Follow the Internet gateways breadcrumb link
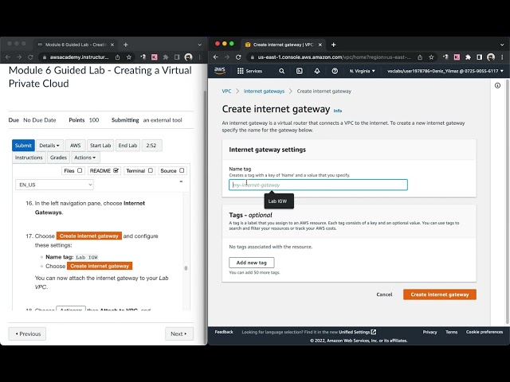This screenshot has height=382, width=510. click(264, 92)
